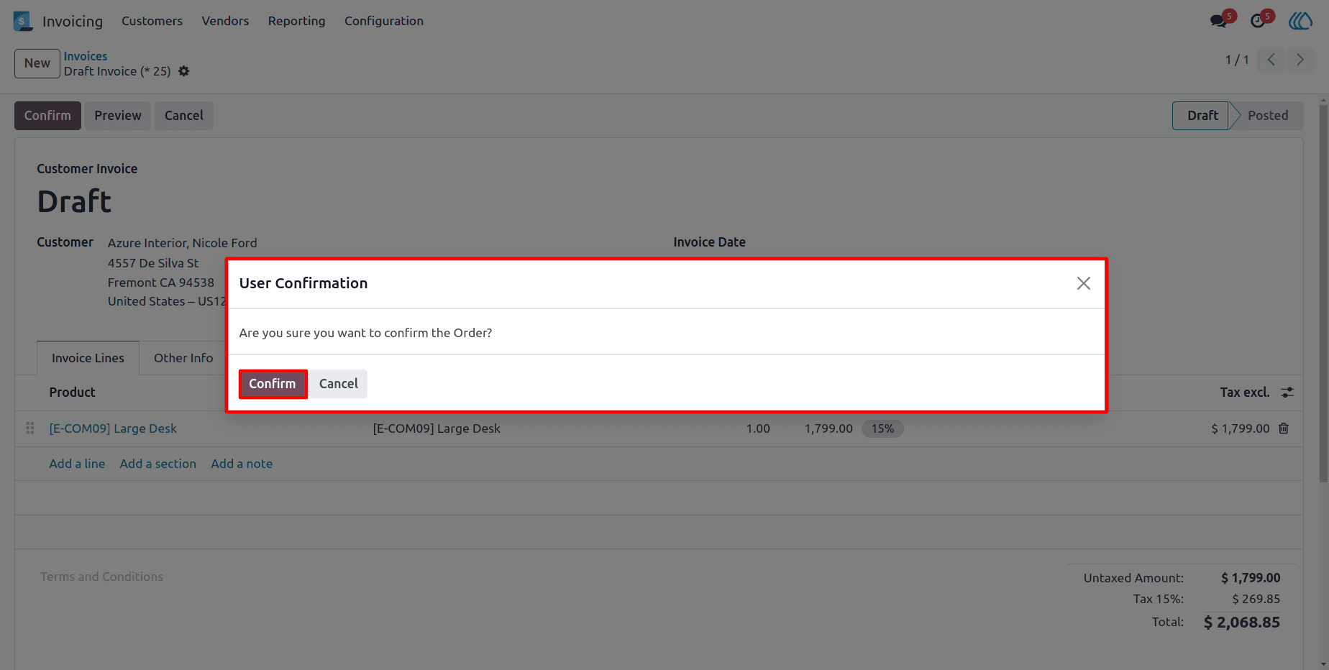Open the Vendors menu
Viewport: 1329px width, 670px height.
(225, 21)
